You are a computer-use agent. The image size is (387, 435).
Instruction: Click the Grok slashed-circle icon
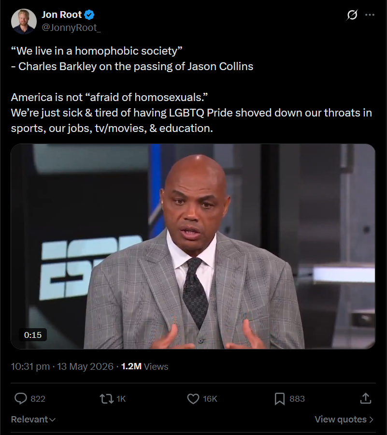pyautogui.click(x=352, y=14)
